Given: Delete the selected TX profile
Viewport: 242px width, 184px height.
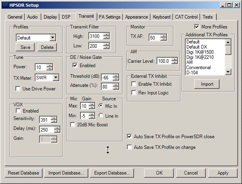Looking at the screenshot, I should coord(47,47).
